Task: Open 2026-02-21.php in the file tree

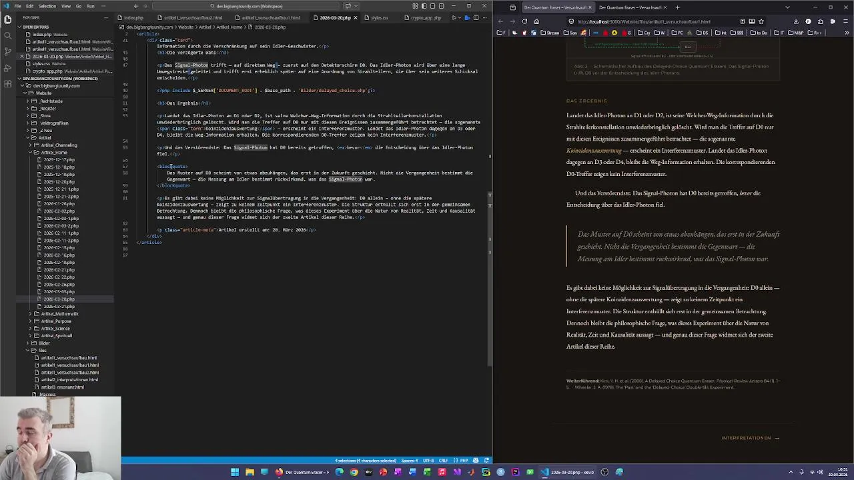Action: pos(59,270)
